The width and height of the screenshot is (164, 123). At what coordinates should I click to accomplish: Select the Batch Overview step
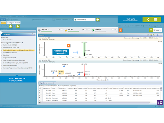(x=8, y=40)
